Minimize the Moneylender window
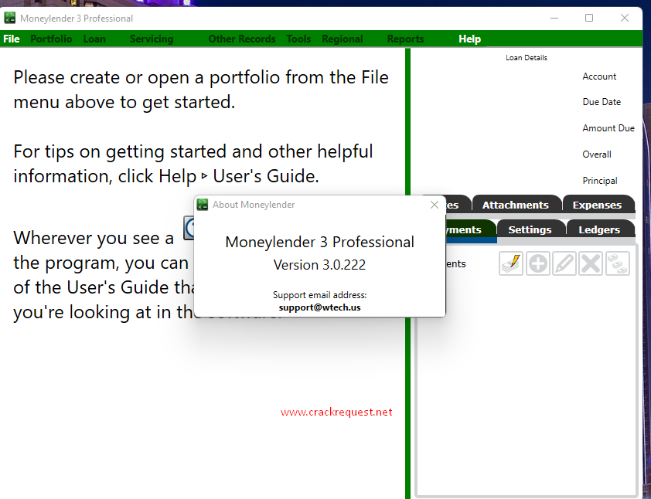The height and width of the screenshot is (499, 651). pyautogui.click(x=554, y=18)
